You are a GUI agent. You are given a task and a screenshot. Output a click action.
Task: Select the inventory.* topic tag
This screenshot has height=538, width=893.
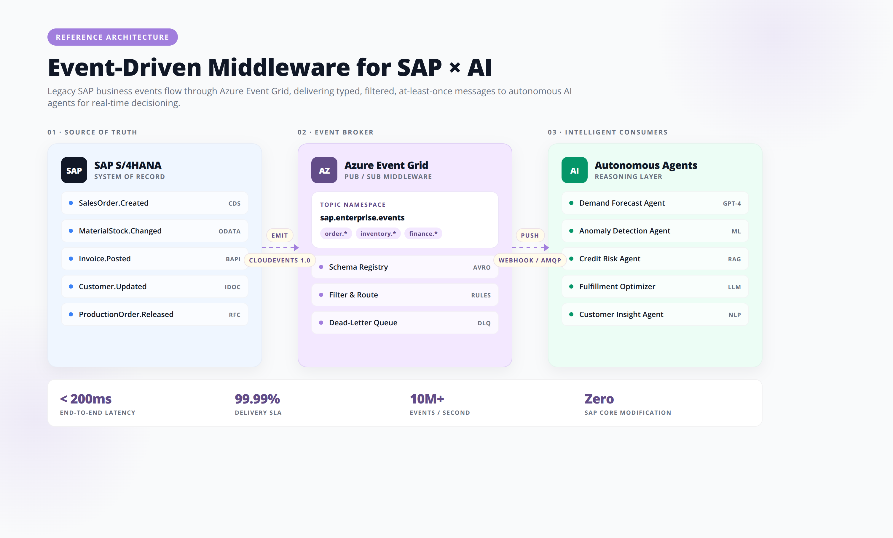click(x=378, y=233)
